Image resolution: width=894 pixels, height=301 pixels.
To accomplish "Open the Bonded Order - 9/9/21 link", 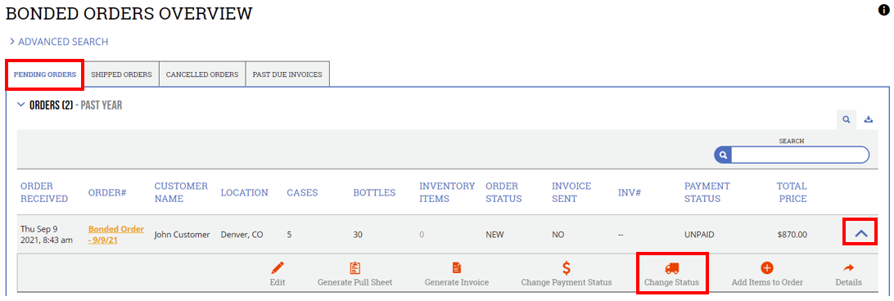I will pos(116,234).
